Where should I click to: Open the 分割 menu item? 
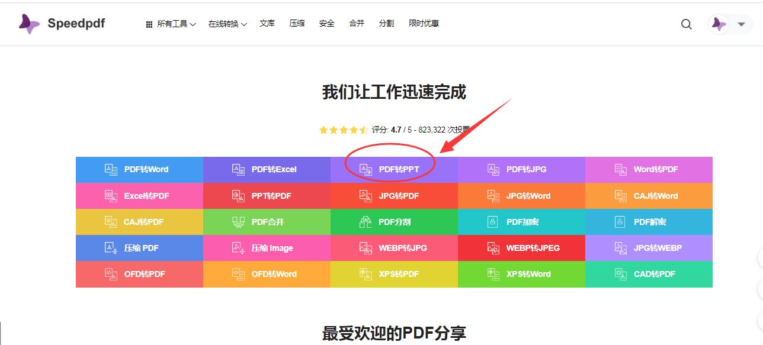pyautogui.click(x=386, y=23)
